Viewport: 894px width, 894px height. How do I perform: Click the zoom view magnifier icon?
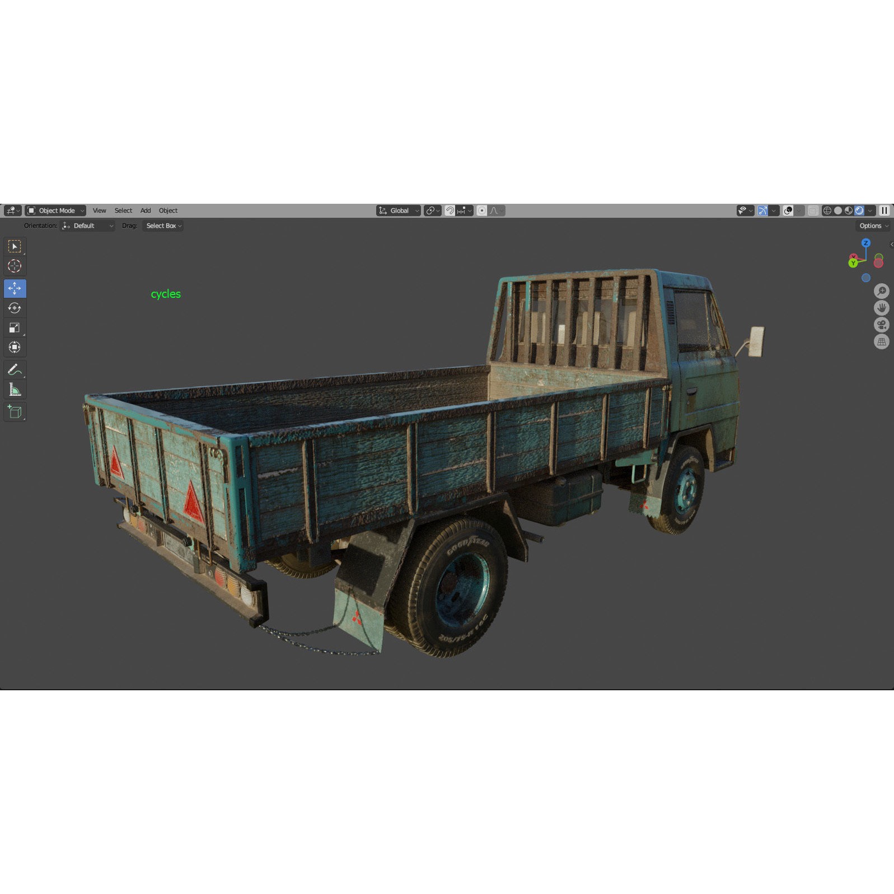click(882, 291)
